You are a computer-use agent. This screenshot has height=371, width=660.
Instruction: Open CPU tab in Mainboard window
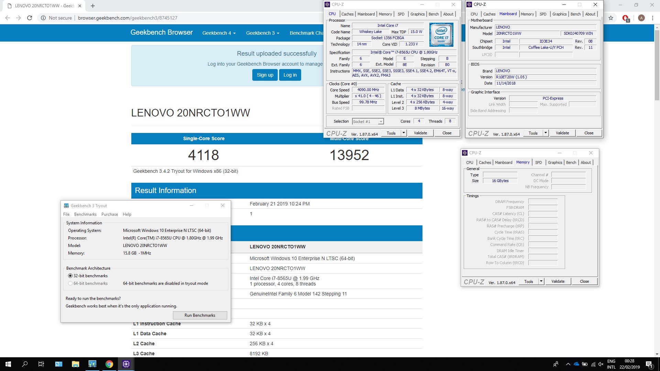pyautogui.click(x=474, y=14)
